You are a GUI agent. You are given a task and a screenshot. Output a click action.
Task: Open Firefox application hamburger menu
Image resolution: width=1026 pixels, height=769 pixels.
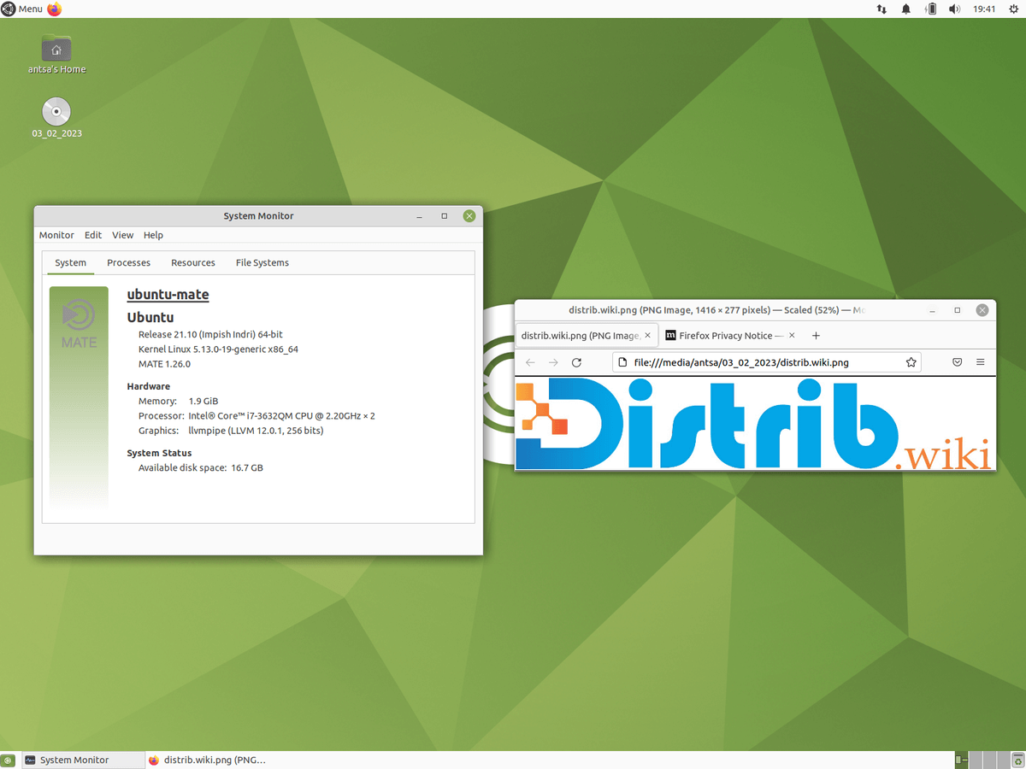click(981, 362)
